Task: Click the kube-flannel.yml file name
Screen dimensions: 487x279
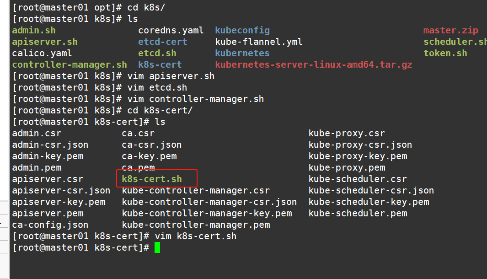Action: pyautogui.click(x=259, y=42)
